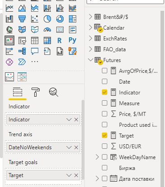Select the Stacked area chart visual
165x187 pixels.
click(35, 8)
